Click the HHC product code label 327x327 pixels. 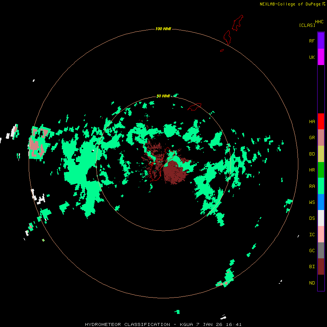coord(319,22)
